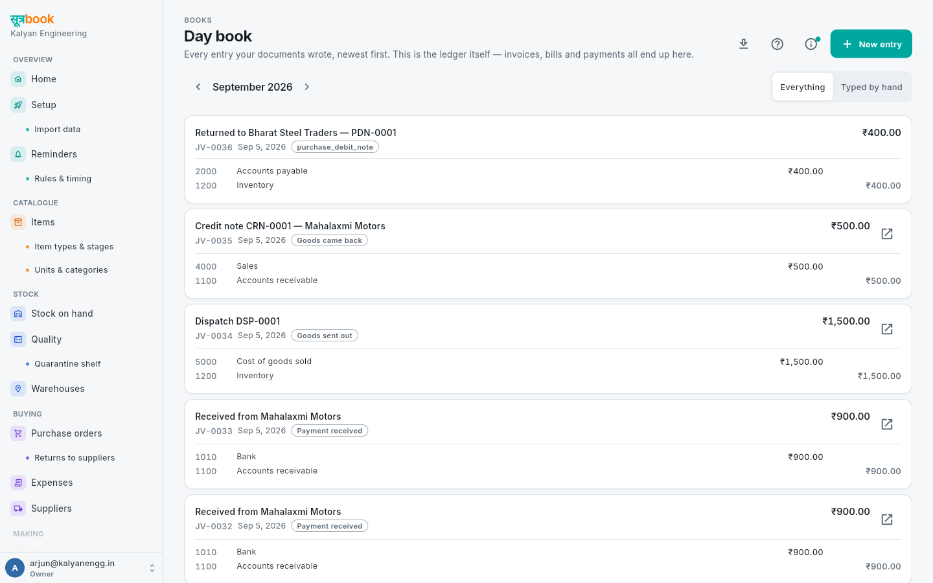Click journal number JV-0034
The height and width of the screenshot is (583, 933).
point(214,336)
